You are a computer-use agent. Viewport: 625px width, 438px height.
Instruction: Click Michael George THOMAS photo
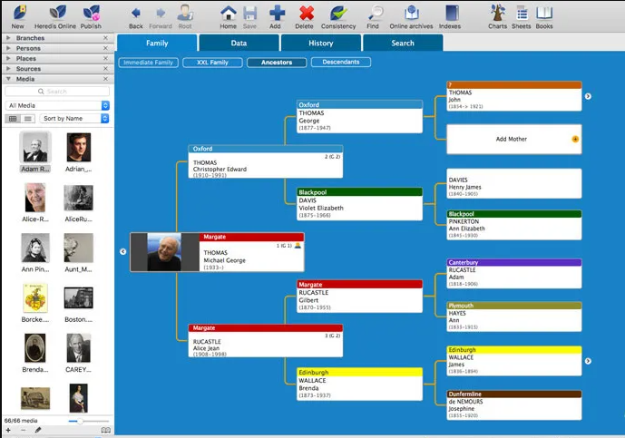pos(164,252)
